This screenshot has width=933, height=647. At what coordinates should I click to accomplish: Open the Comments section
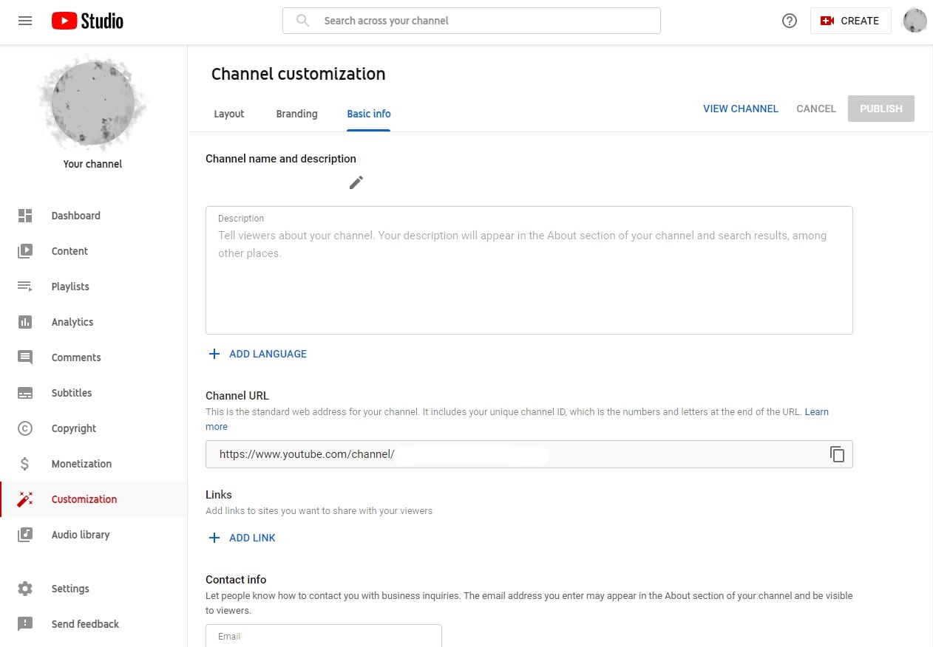pos(75,357)
